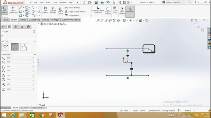Select the Sketch Fillet tool
211x118 pixels.
(33, 16)
